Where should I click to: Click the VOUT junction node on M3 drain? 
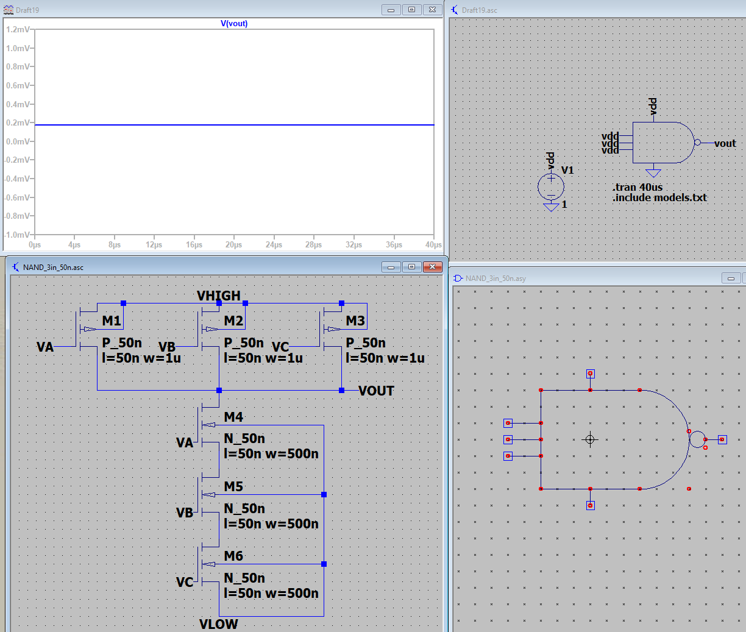point(341,390)
